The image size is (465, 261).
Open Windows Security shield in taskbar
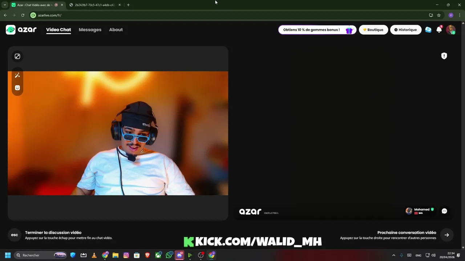tap(73, 255)
